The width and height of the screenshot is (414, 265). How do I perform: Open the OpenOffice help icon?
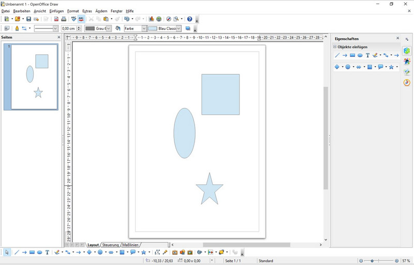pyautogui.click(x=189, y=19)
